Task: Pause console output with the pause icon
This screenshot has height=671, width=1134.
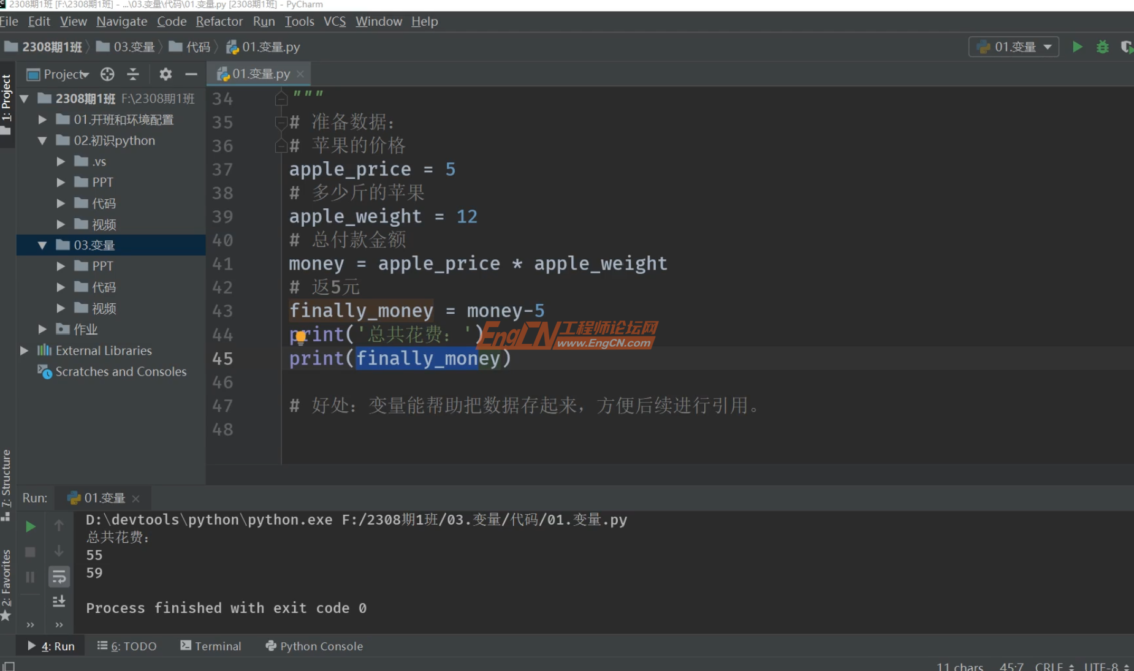Action: click(x=29, y=576)
